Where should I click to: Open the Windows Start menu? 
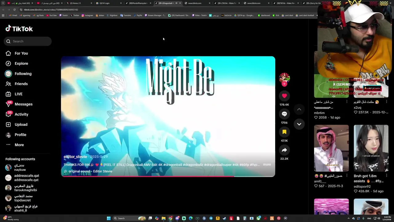(x=109, y=218)
